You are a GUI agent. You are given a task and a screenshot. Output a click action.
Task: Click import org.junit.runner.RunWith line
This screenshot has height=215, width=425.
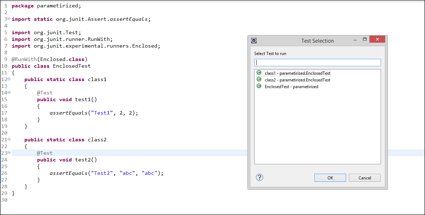(x=62, y=39)
